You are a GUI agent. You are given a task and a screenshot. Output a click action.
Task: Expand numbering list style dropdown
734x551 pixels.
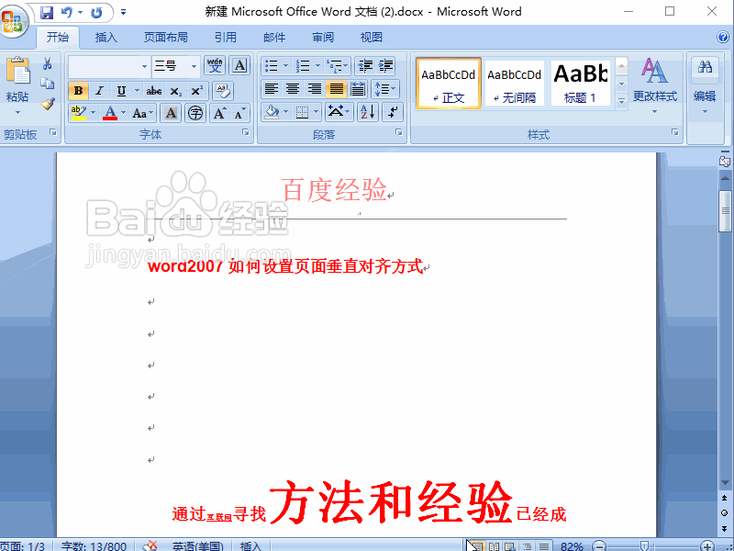(x=317, y=66)
